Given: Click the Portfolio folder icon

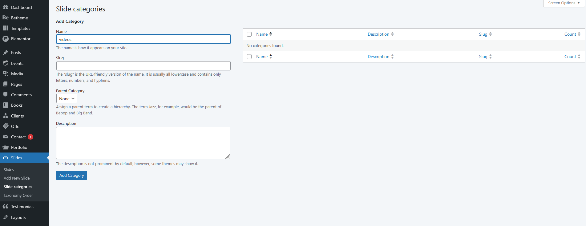Looking at the screenshot, I should coord(6,147).
